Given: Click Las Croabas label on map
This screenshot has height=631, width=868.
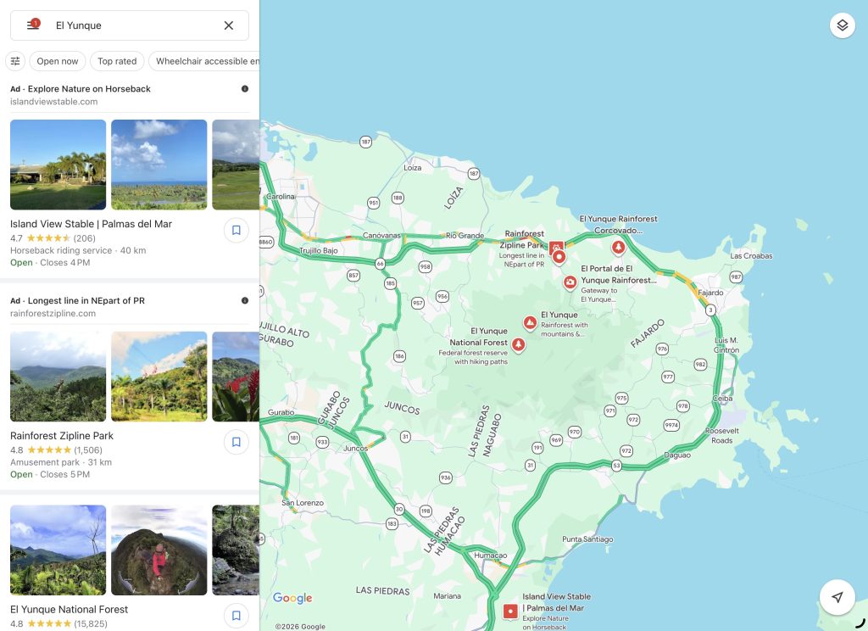Looking at the screenshot, I should coord(751,256).
